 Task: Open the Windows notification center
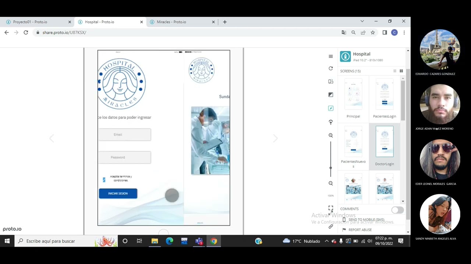pyautogui.click(x=401, y=241)
